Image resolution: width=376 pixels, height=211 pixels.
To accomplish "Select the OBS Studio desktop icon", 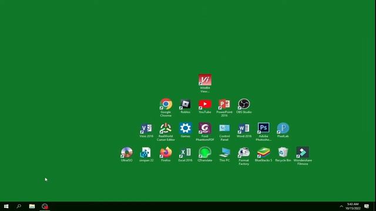I will (244, 106).
